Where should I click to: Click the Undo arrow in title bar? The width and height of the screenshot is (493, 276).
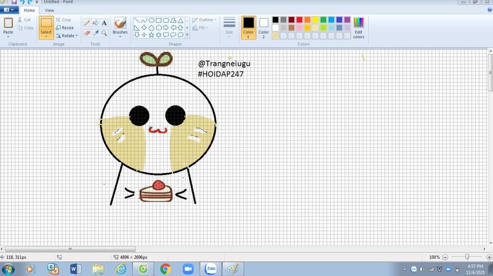[x=22, y=2]
